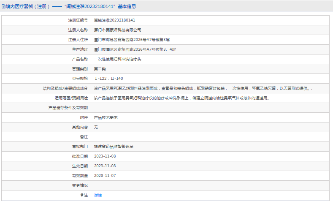Click the 管理类别 label
333x204 pixels.
tap(80, 69)
